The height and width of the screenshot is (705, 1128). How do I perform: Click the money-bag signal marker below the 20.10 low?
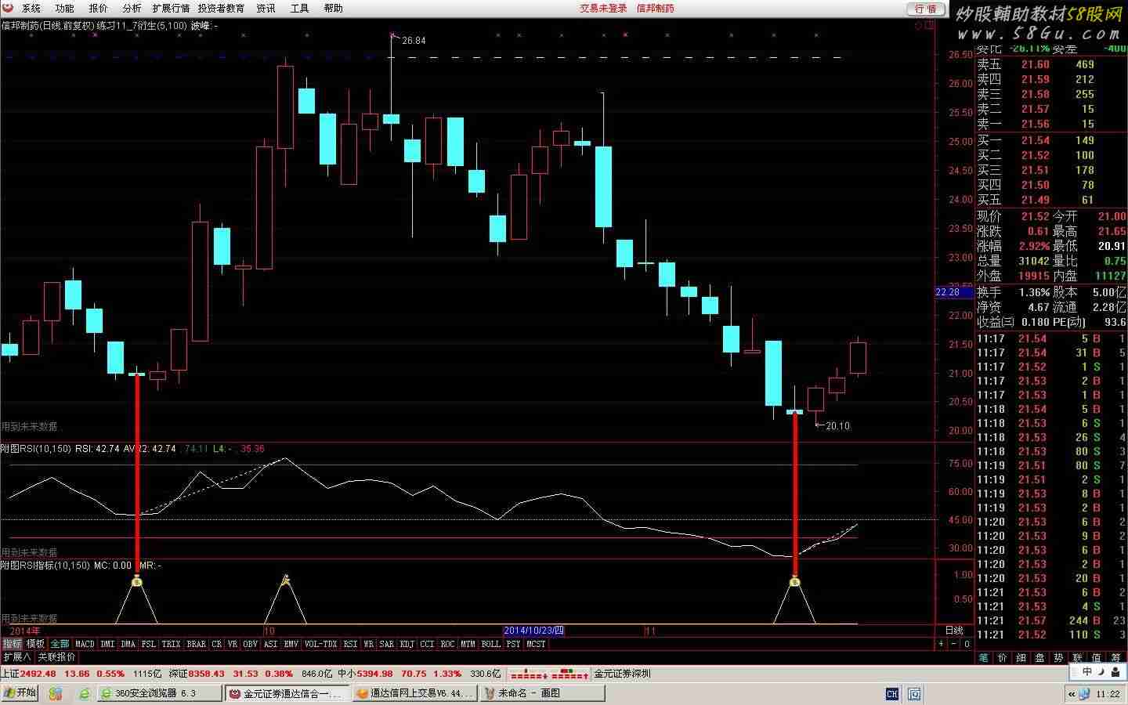point(795,581)
